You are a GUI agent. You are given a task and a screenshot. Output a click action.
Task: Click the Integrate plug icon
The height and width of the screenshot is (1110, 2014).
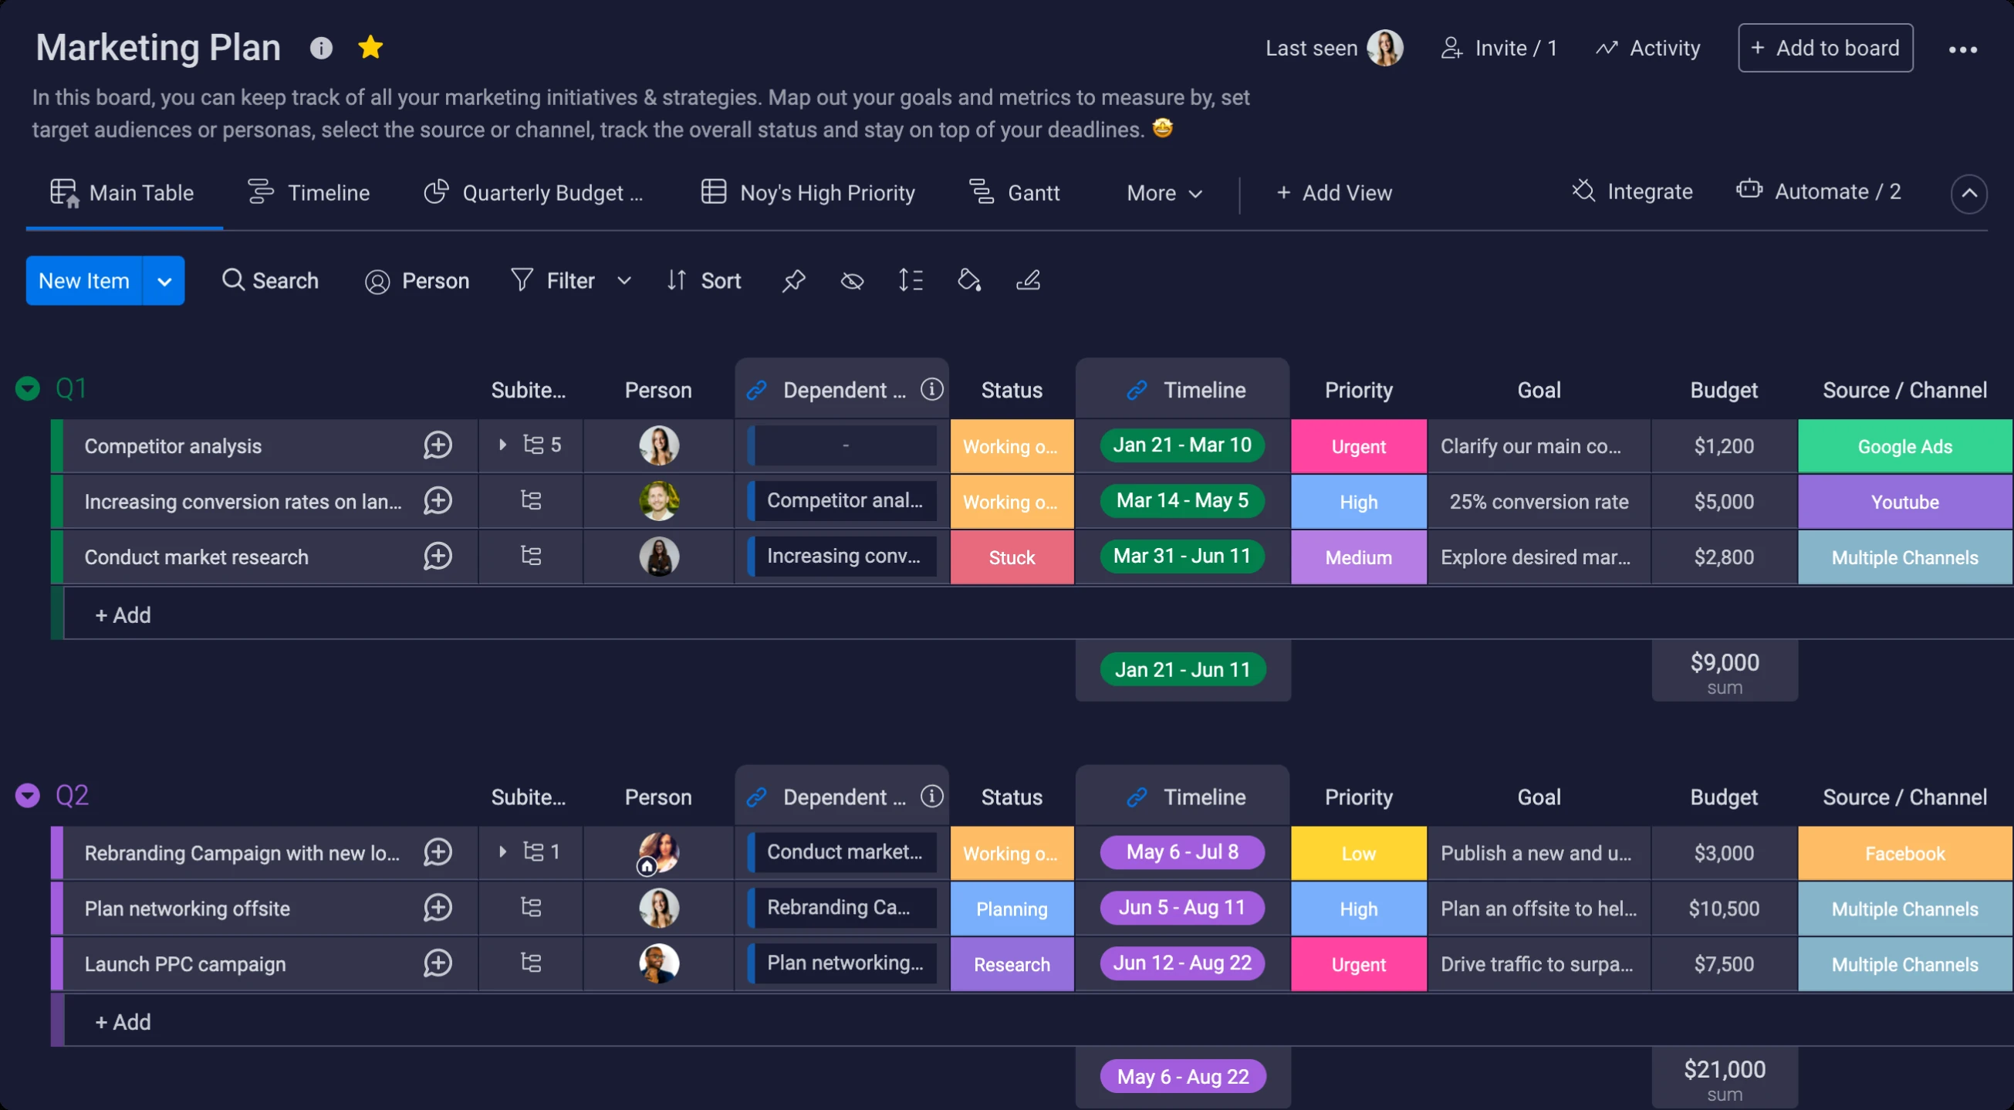point(1583,191)
